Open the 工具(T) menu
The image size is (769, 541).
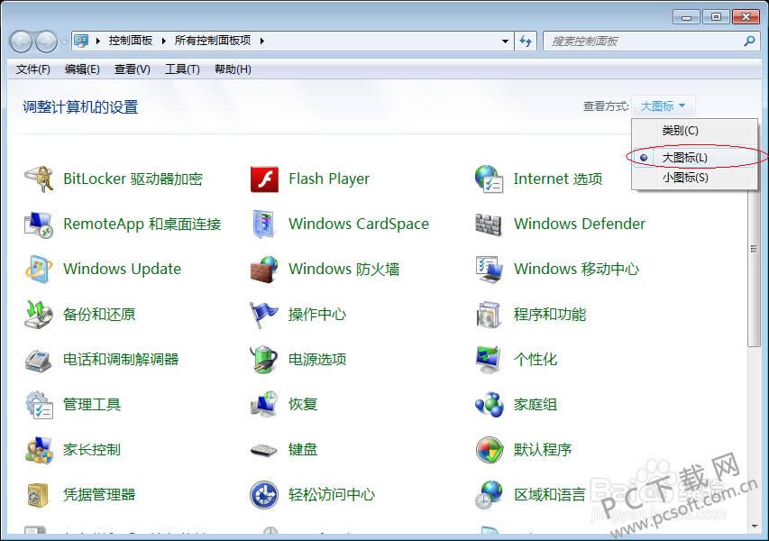[x=181, y=69]
